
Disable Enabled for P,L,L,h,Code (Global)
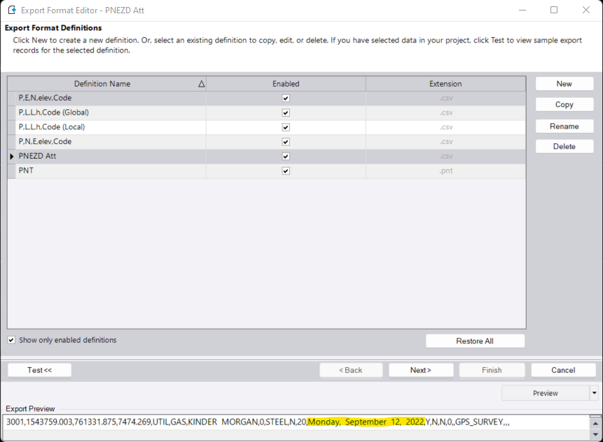pos(285,113)
